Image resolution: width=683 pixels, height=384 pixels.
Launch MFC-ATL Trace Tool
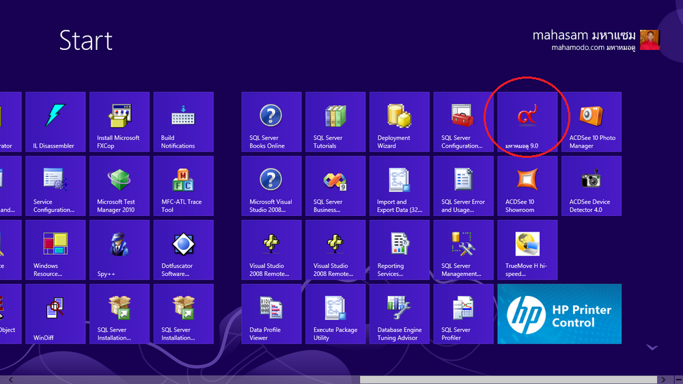click(183, 186)
